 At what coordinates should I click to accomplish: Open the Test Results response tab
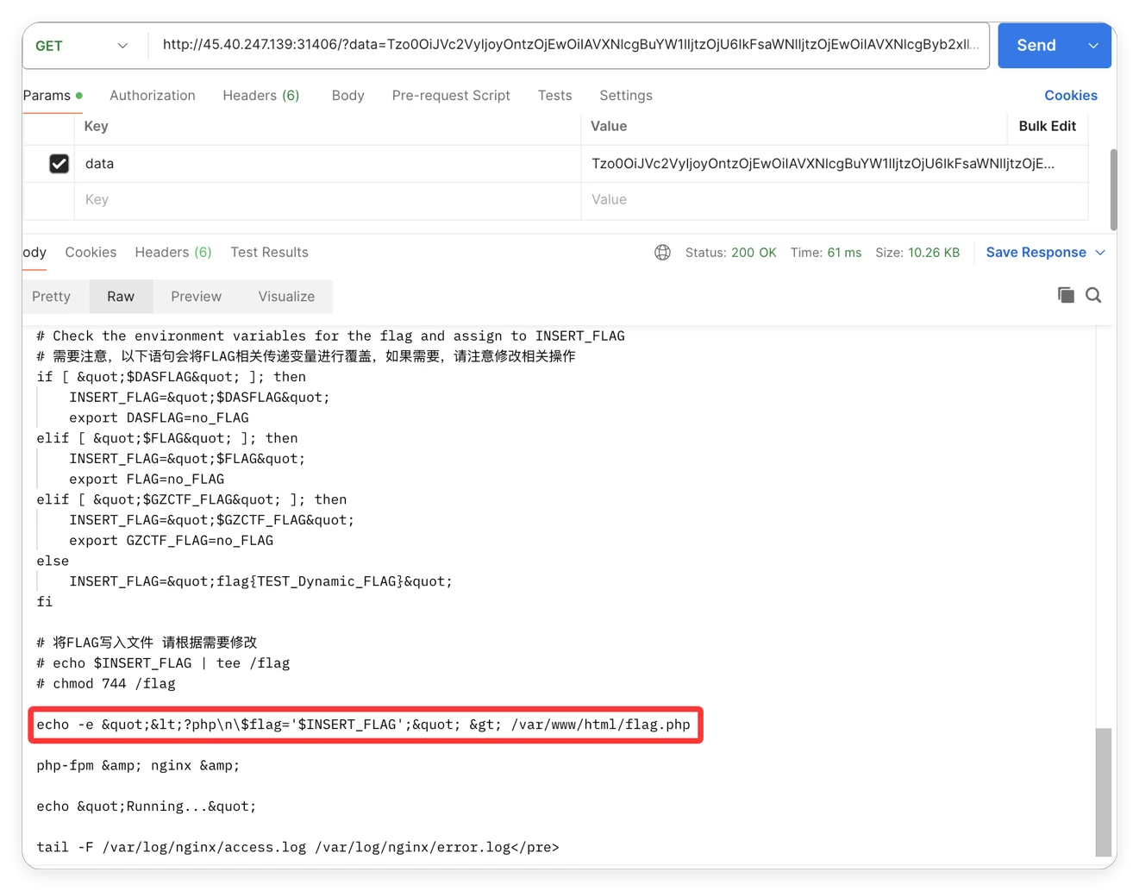[269, 253]
